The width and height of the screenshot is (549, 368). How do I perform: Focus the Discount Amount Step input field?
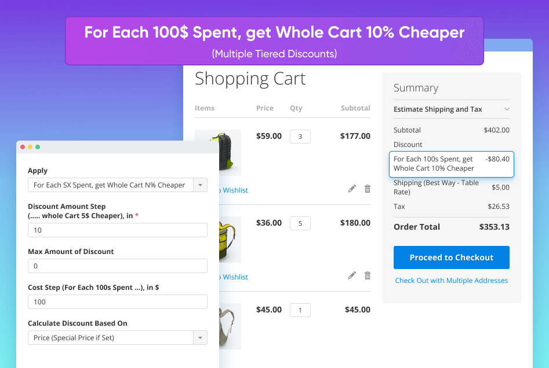pyautogui.click(x=117, y=230)
